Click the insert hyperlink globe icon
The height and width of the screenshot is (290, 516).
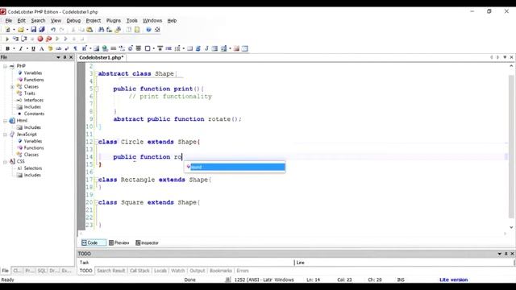[105, 48]
